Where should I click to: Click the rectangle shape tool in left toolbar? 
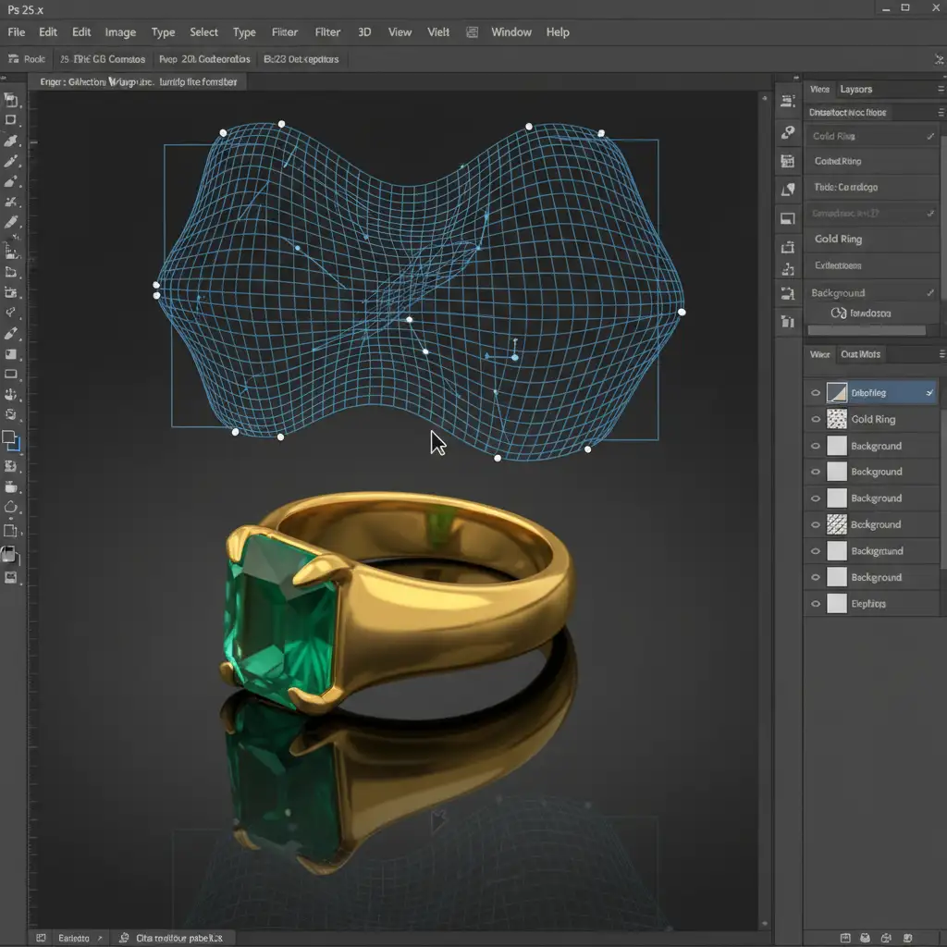click(x=11, y=375)
